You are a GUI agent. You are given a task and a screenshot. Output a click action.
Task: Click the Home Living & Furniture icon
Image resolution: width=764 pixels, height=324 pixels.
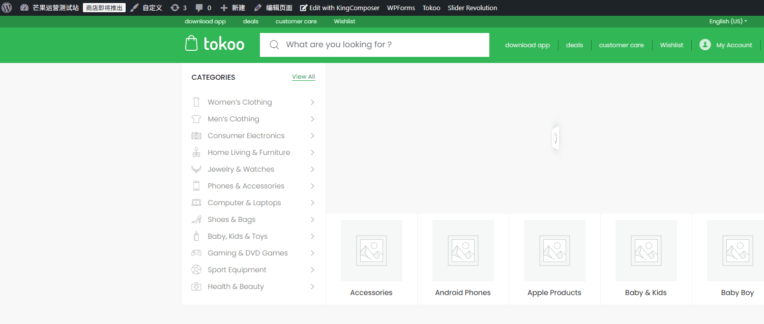coord(196,152)
